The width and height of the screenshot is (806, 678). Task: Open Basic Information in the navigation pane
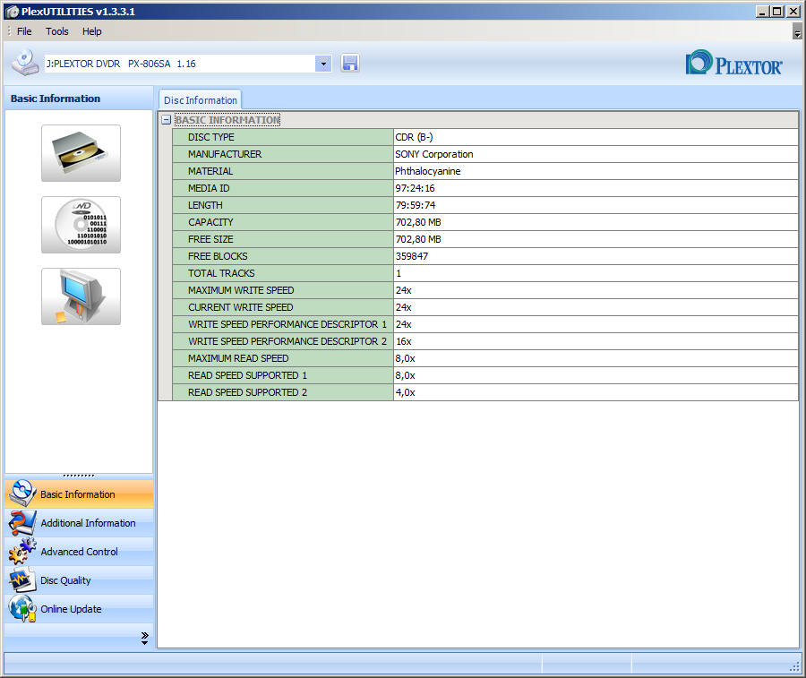click(79, 494)
